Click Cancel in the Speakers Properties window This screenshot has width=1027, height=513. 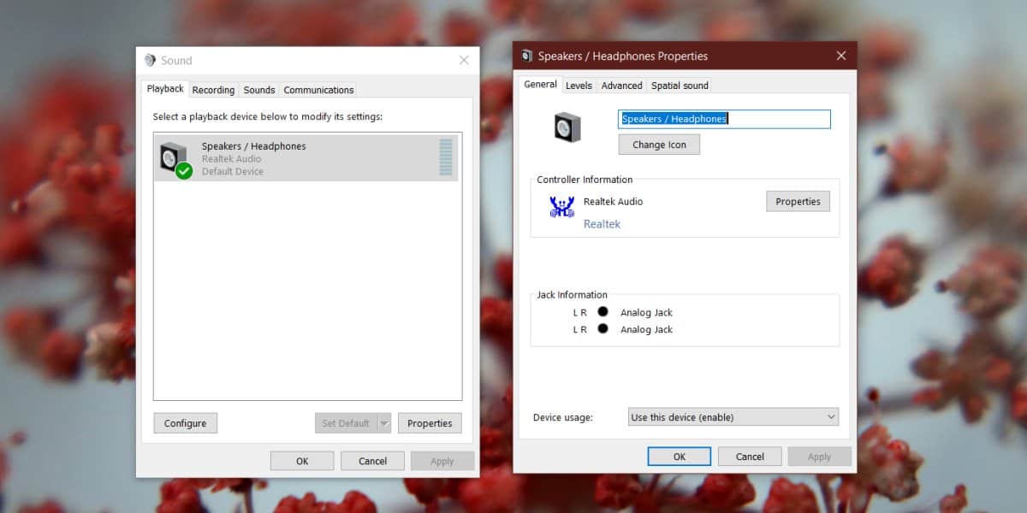(x=750, y=457)
